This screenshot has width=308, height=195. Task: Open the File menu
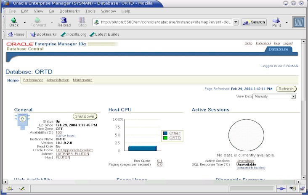pyautogui.click(x=12, y=11)
